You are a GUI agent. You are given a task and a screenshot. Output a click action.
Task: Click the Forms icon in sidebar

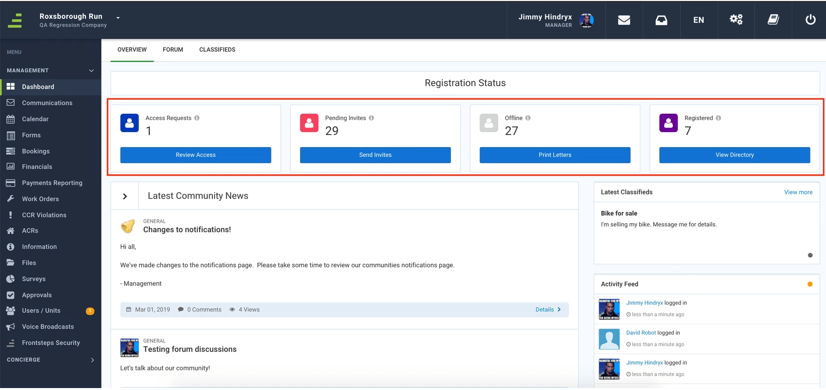[x=10, y=135]
